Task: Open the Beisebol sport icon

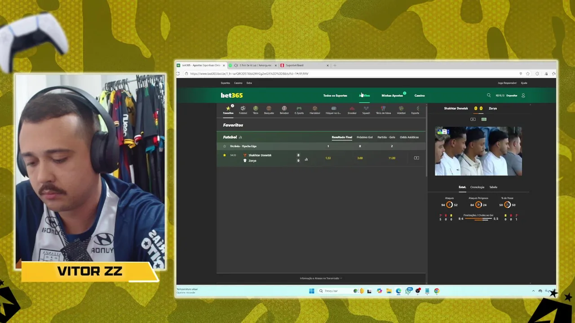Action: 284,108
